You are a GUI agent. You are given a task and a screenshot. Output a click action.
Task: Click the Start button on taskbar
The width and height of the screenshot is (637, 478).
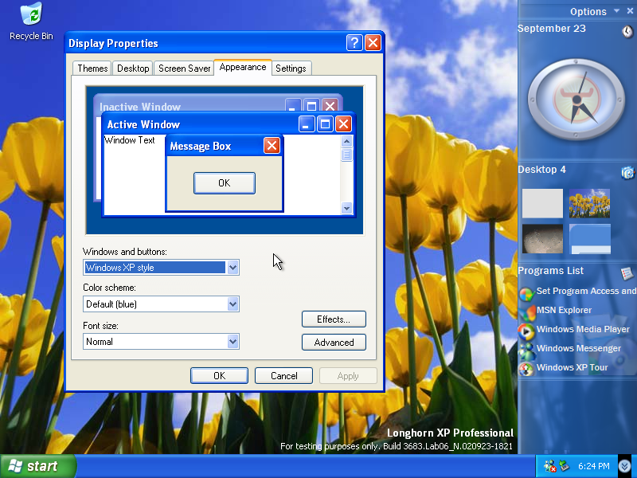click(37, 466)
